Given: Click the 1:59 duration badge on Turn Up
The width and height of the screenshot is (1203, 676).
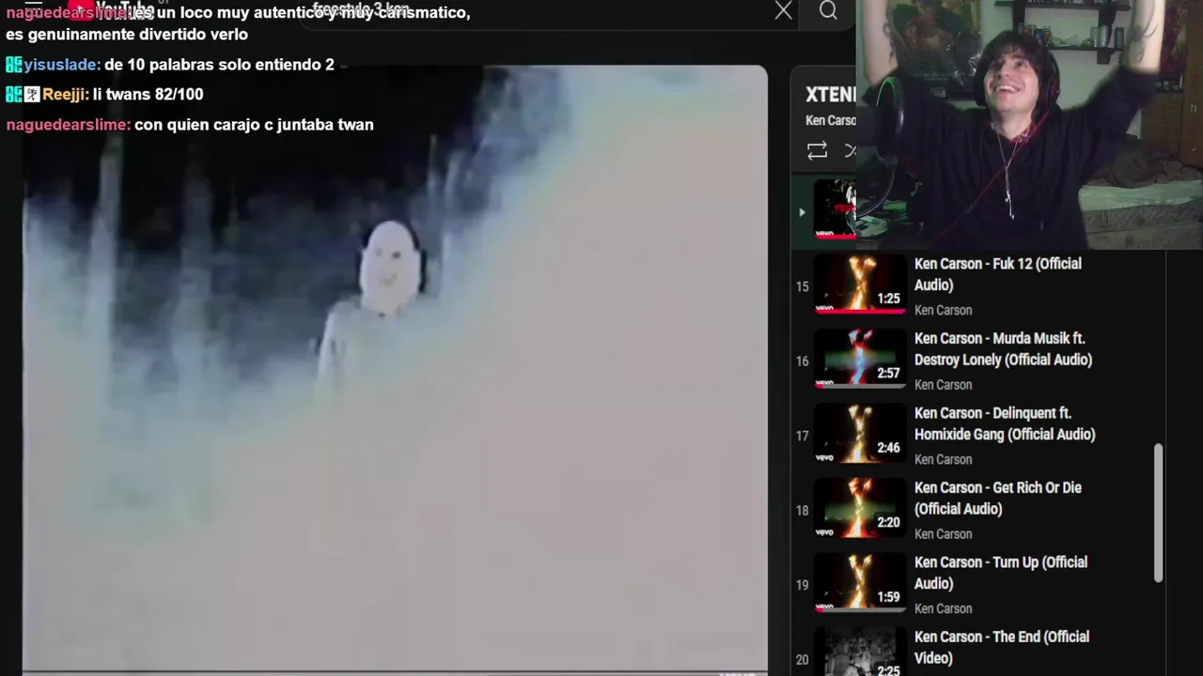Looking at the screenshot, I should (x=888, y=597).
